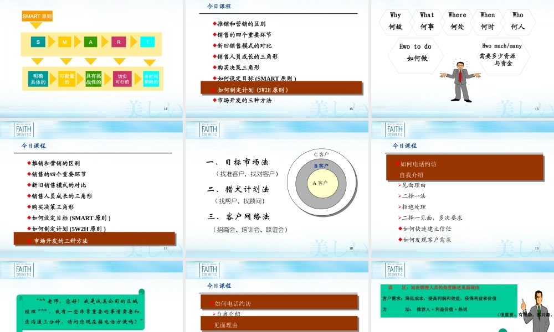
Task: Select highlighted 市场开发的三种方法 bar on slide 17
Action: (x=95, y=239)
